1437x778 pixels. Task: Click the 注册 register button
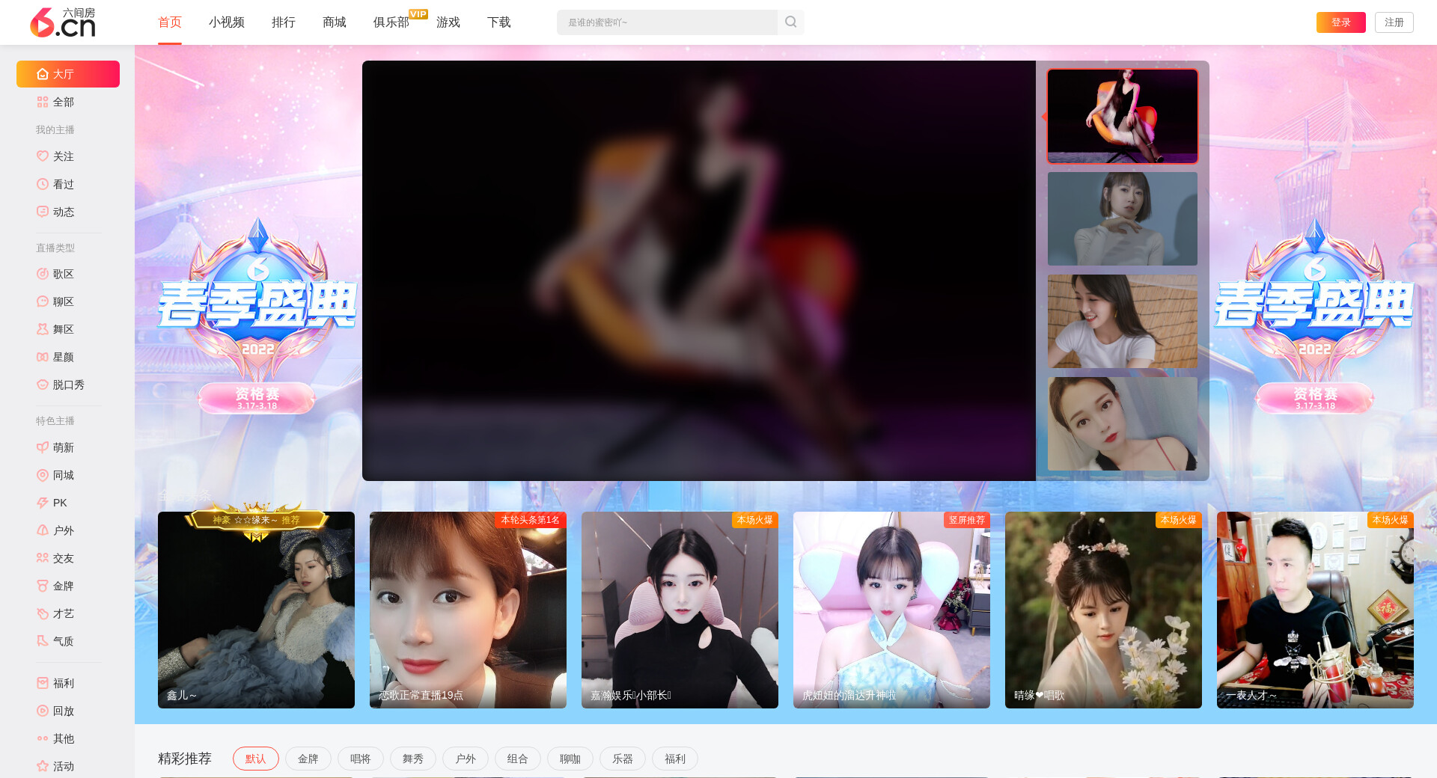point(1394,22)
